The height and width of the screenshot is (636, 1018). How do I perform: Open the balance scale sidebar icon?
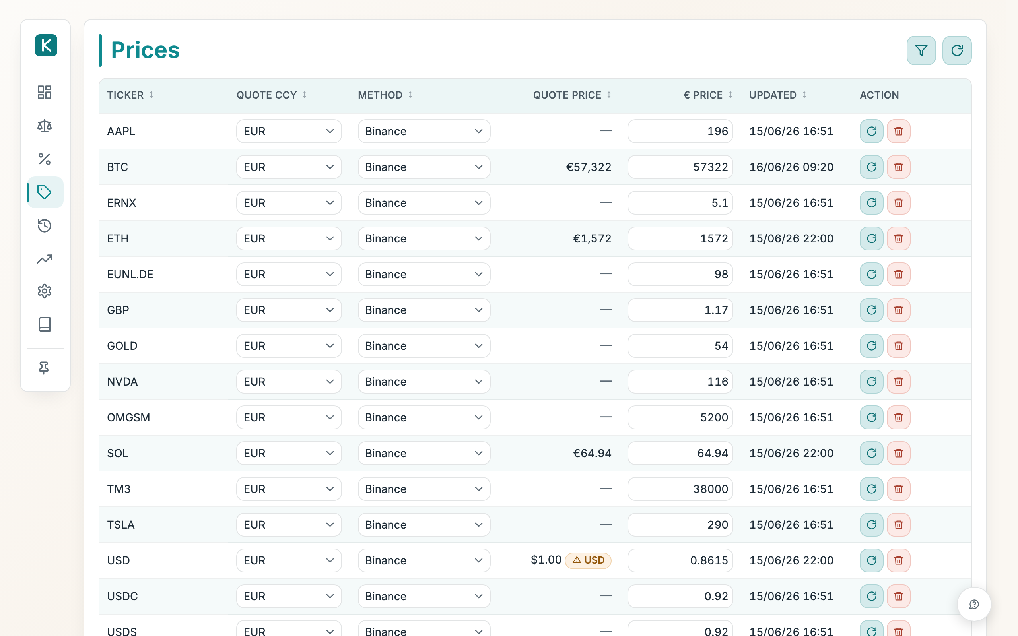[x=45, y=125]
